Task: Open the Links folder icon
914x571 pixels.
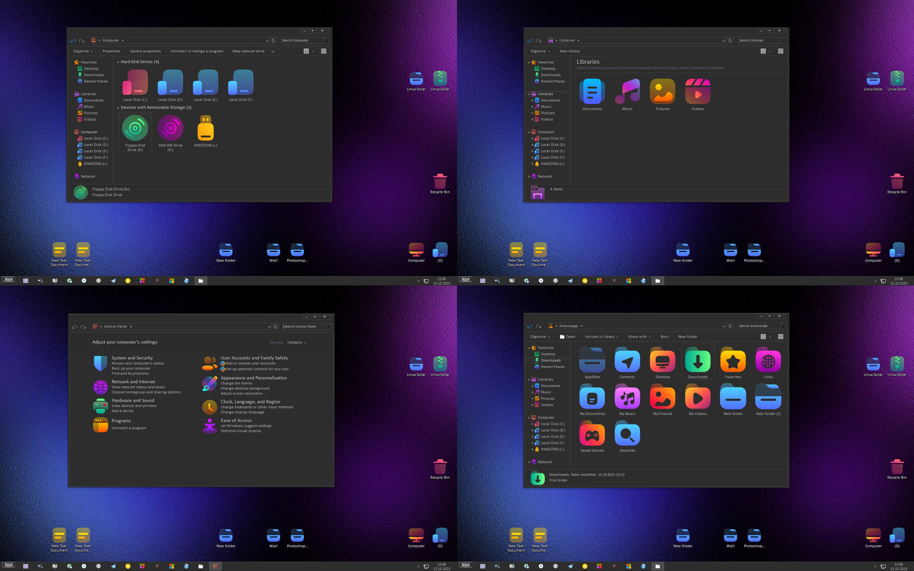Action: [768, 360]
